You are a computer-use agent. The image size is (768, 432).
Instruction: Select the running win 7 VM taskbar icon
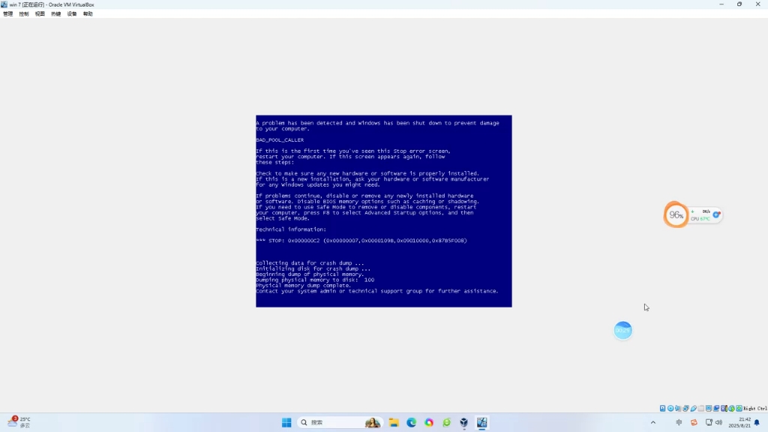coord(482,422)
